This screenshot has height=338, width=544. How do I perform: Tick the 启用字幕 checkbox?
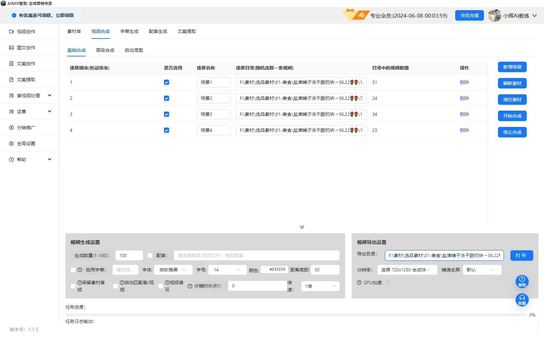pos(73,270)
